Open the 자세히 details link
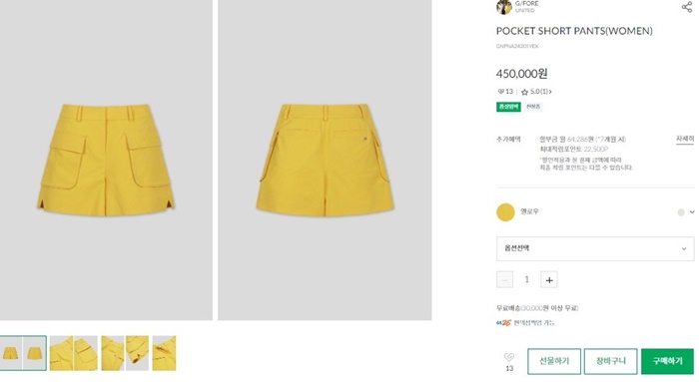This screenshot has width=699, height=382. [685, 139]
